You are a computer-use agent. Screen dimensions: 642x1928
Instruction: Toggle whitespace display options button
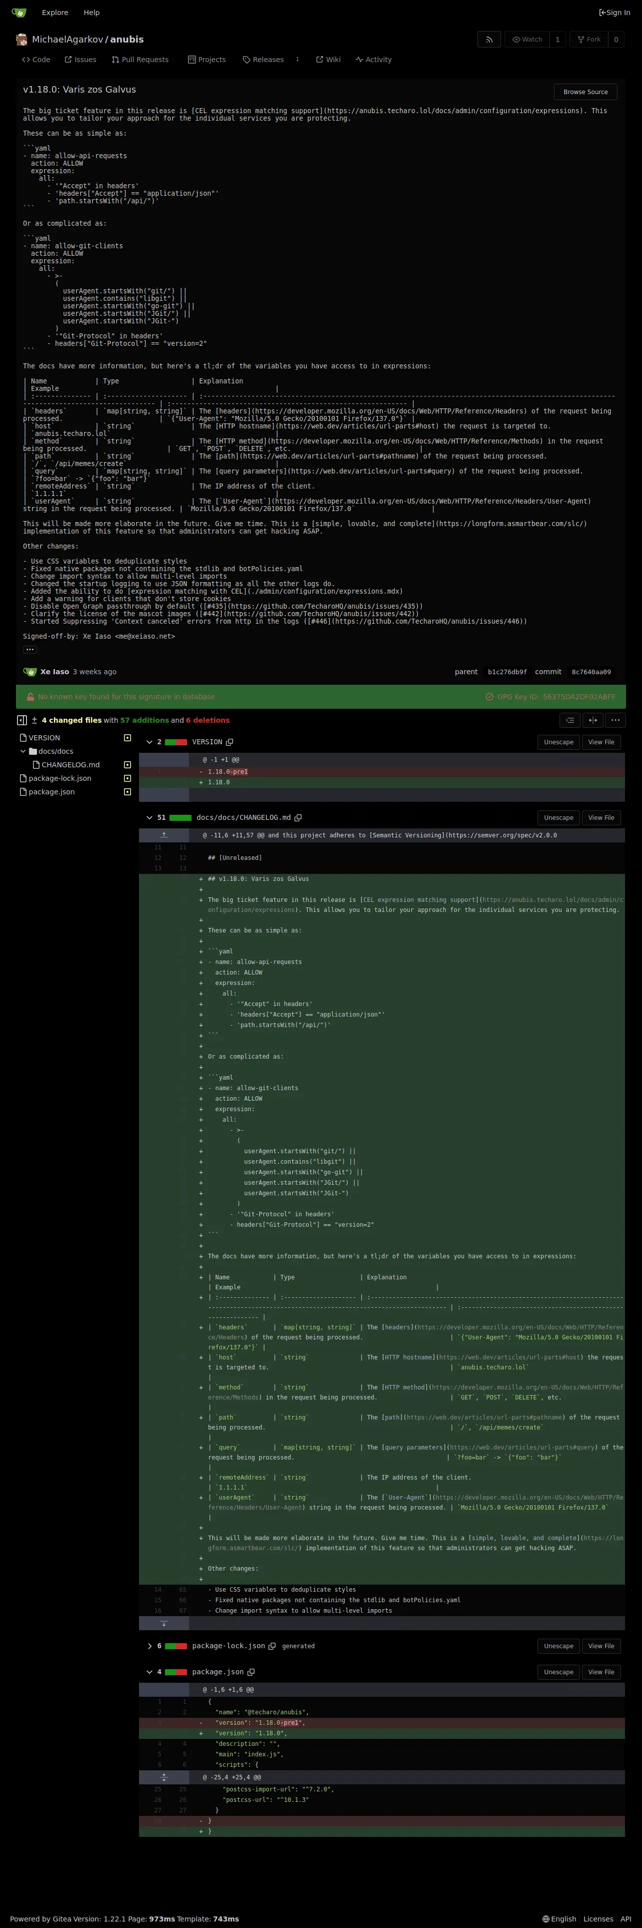(569, 720)
